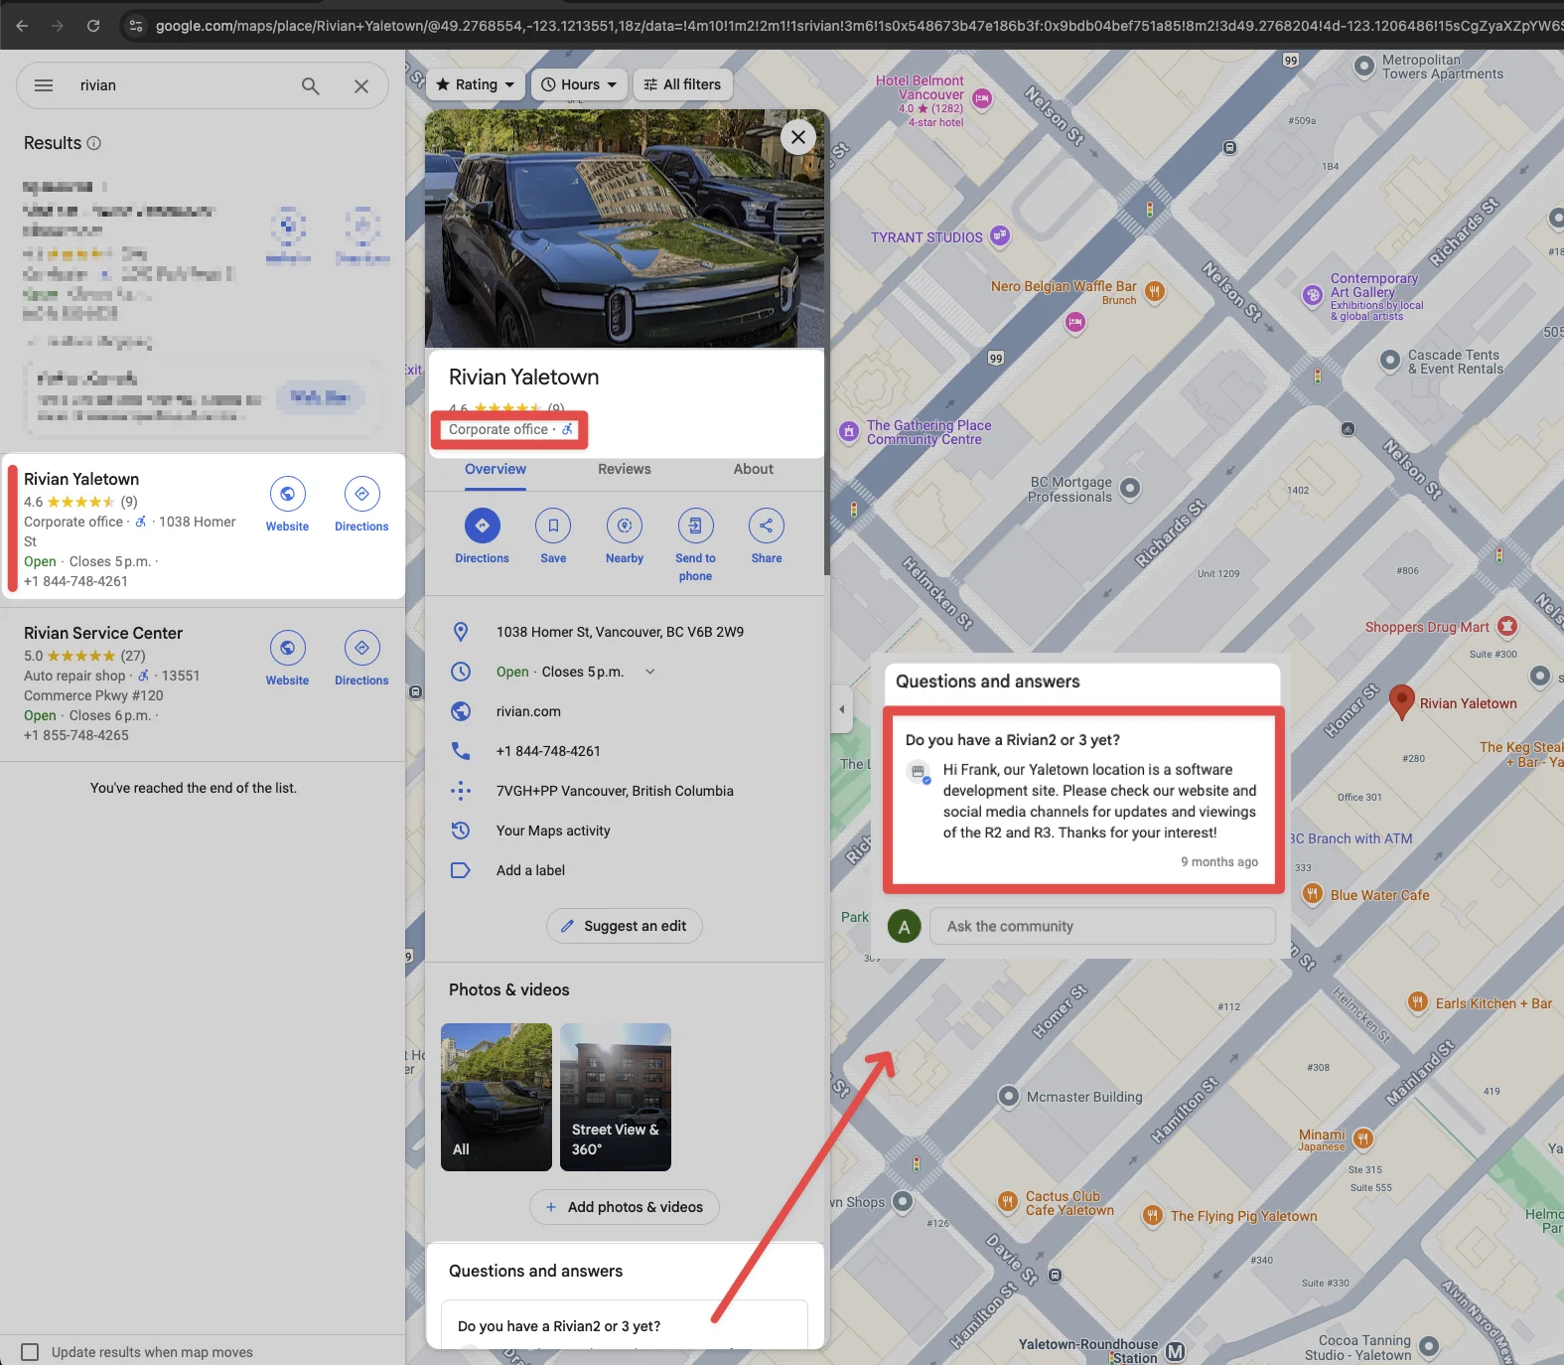Click Cactus Club Cafe Yaletown marker
The width and height of the screenshot is (1564, 1365).
point(1008,1202)
